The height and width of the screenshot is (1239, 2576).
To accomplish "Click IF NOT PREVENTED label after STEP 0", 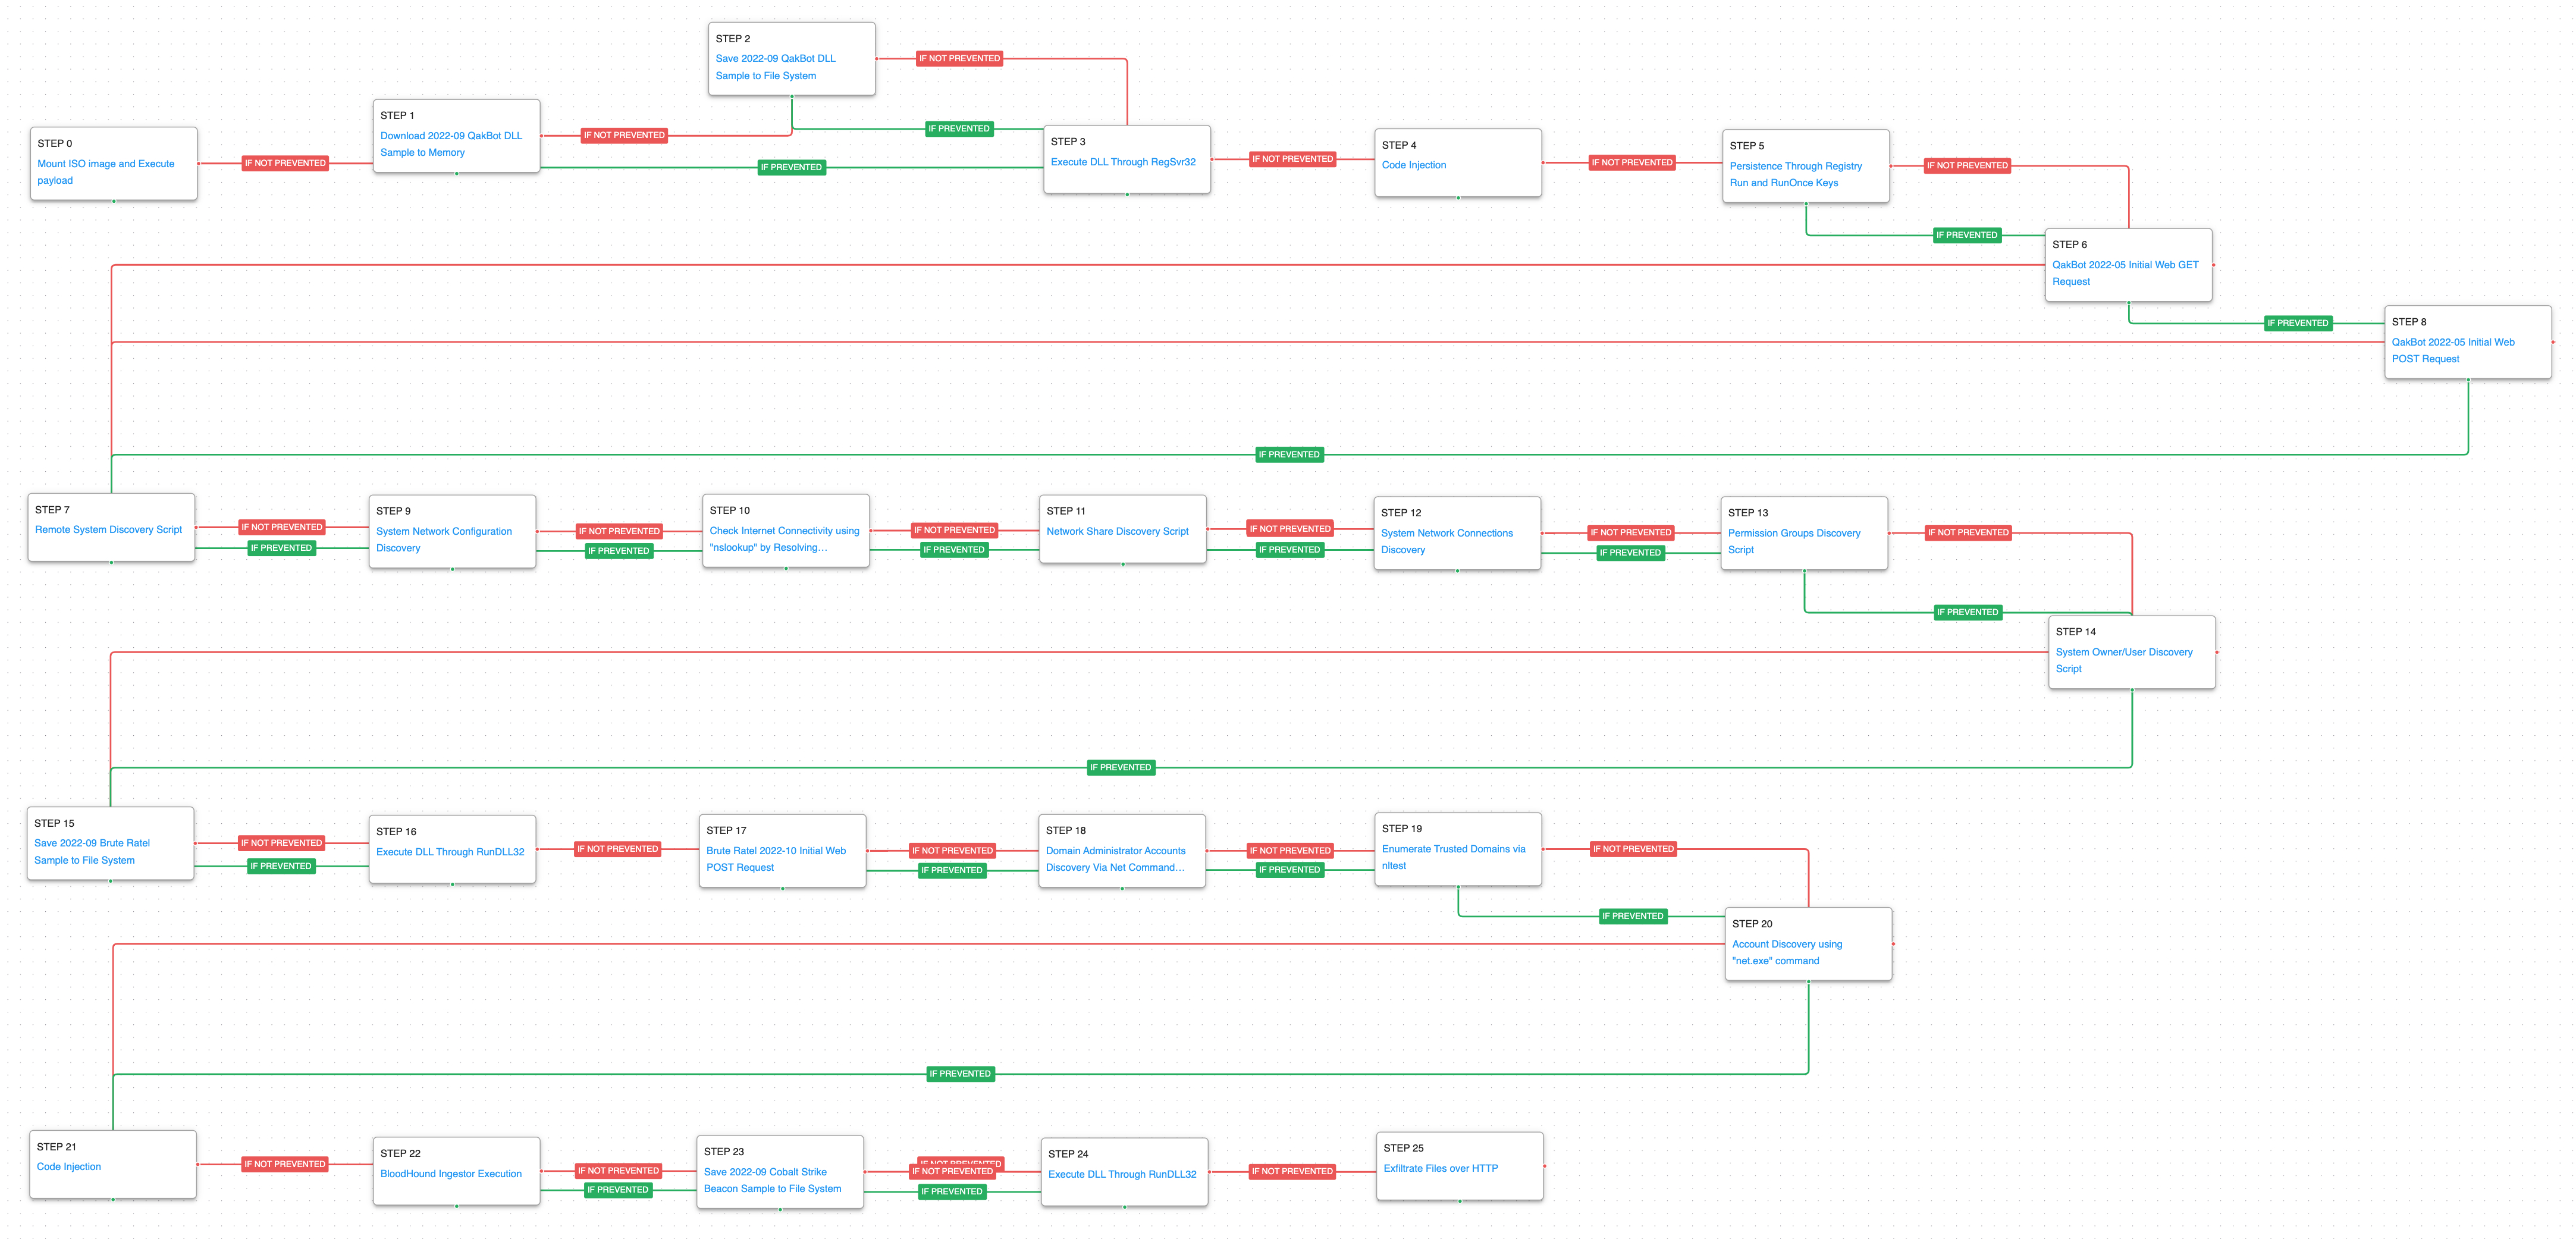I will tap(285, 163).
